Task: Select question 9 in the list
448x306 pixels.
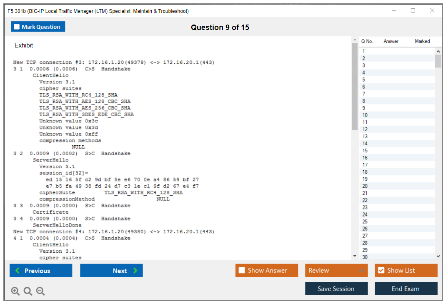Action: tap(364, 108)
